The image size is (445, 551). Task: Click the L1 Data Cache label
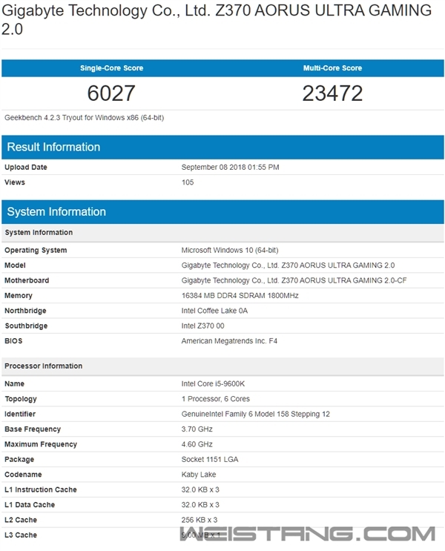30,504
